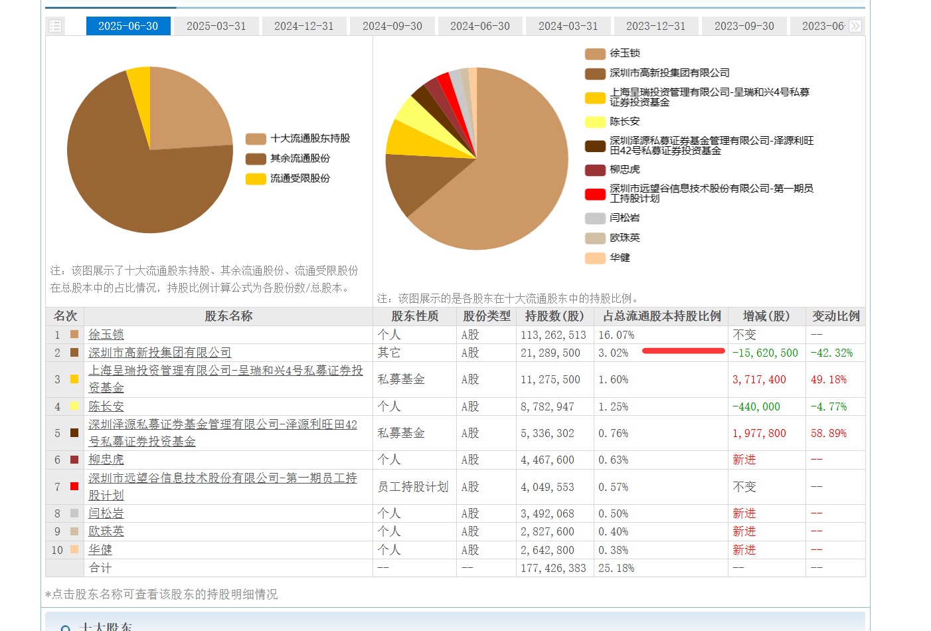Image resolution: width=931 pixels, height=631 pixels.
Task: Click legend swatch for 流通受限股份
Action: [256, 179]
